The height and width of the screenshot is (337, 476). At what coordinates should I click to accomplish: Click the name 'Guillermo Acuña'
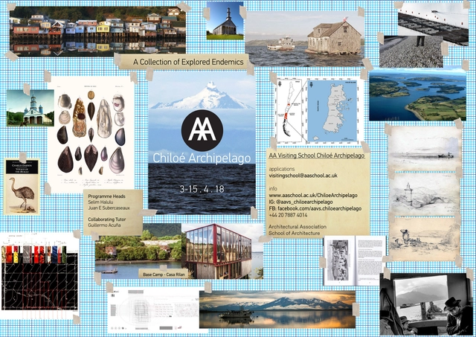pyautogui.click(x=104, y=225)
